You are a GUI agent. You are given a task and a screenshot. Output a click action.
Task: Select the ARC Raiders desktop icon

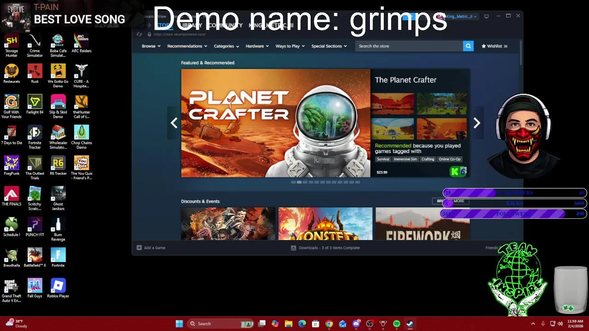pyautogui.click(x=81, y=43)
